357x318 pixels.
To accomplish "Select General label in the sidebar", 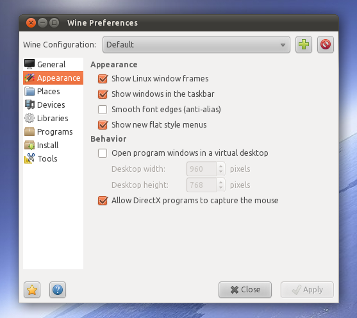I will pos(51,65).
